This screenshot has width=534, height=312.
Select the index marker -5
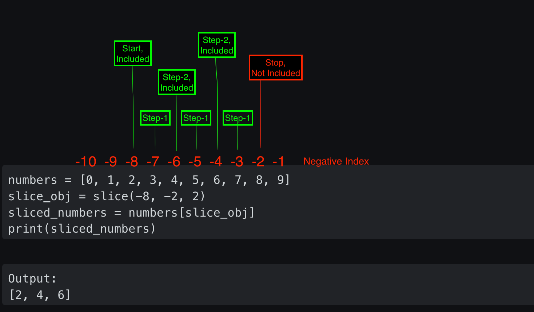pyautogui.click(x=196, y=161)
